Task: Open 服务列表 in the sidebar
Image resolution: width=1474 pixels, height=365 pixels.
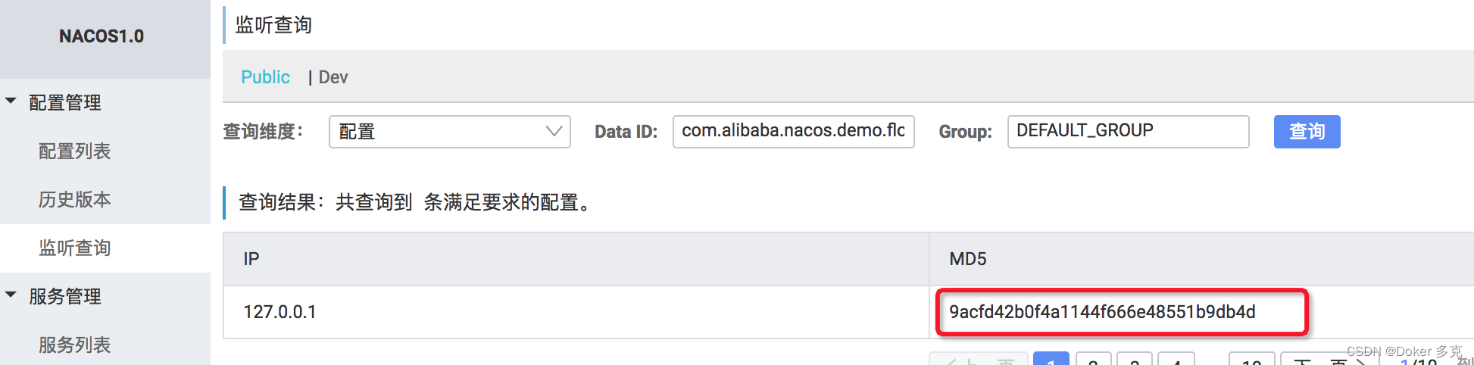Action: [74, 345]
